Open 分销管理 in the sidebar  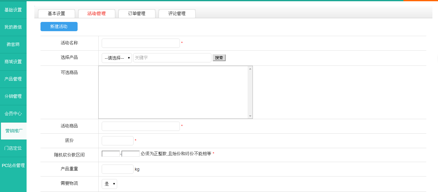pos(13,96)
